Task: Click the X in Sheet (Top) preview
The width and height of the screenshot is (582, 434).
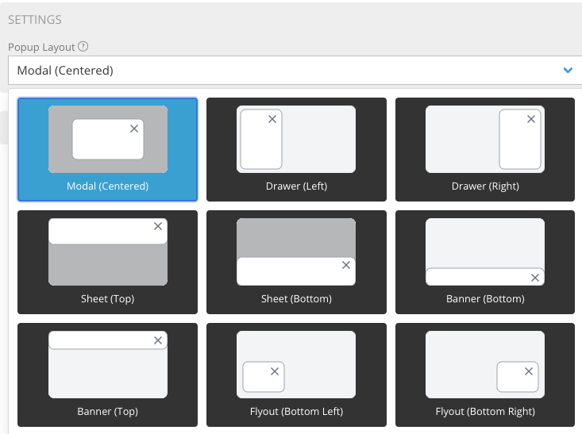Action: pos(158,227)
